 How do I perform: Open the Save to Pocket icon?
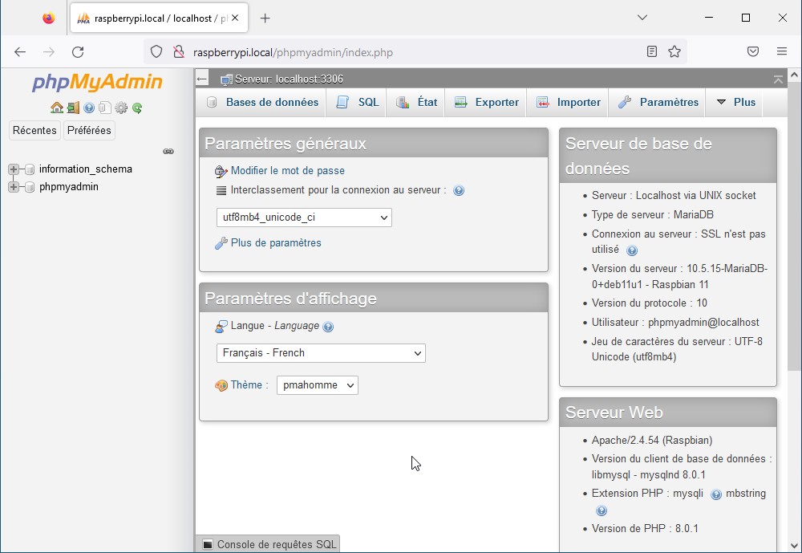[x=753, y=51]
